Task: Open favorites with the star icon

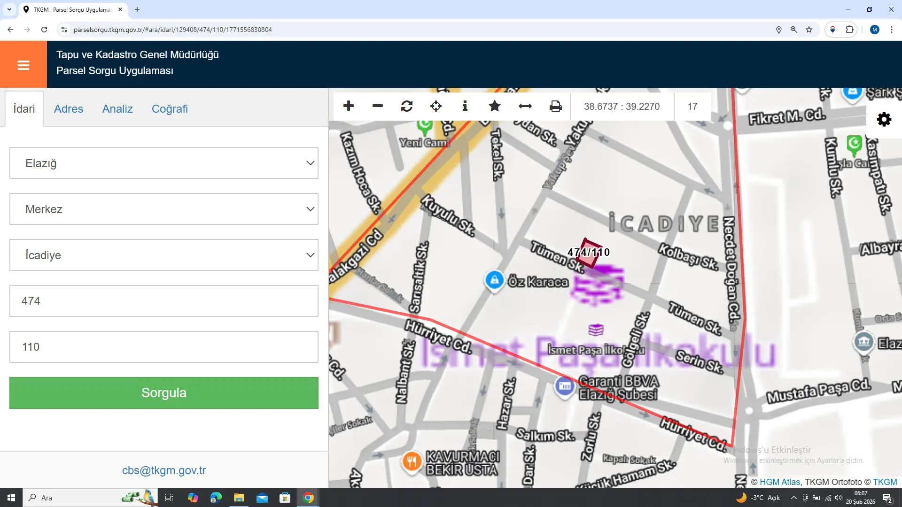Action: 495,106
